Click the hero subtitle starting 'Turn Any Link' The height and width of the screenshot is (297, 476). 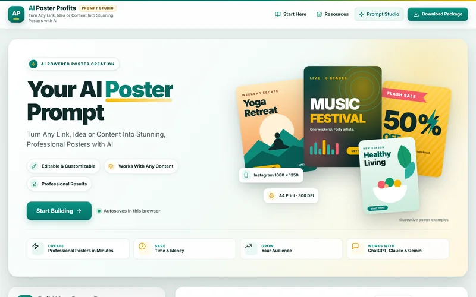tap(96, 139)
